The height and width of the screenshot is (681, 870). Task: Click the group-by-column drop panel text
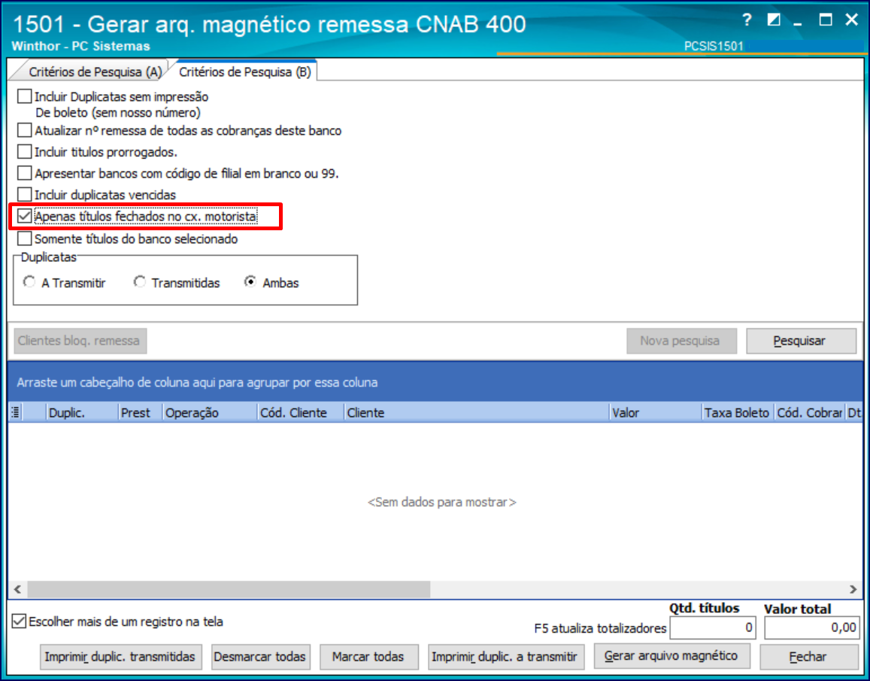197,382
